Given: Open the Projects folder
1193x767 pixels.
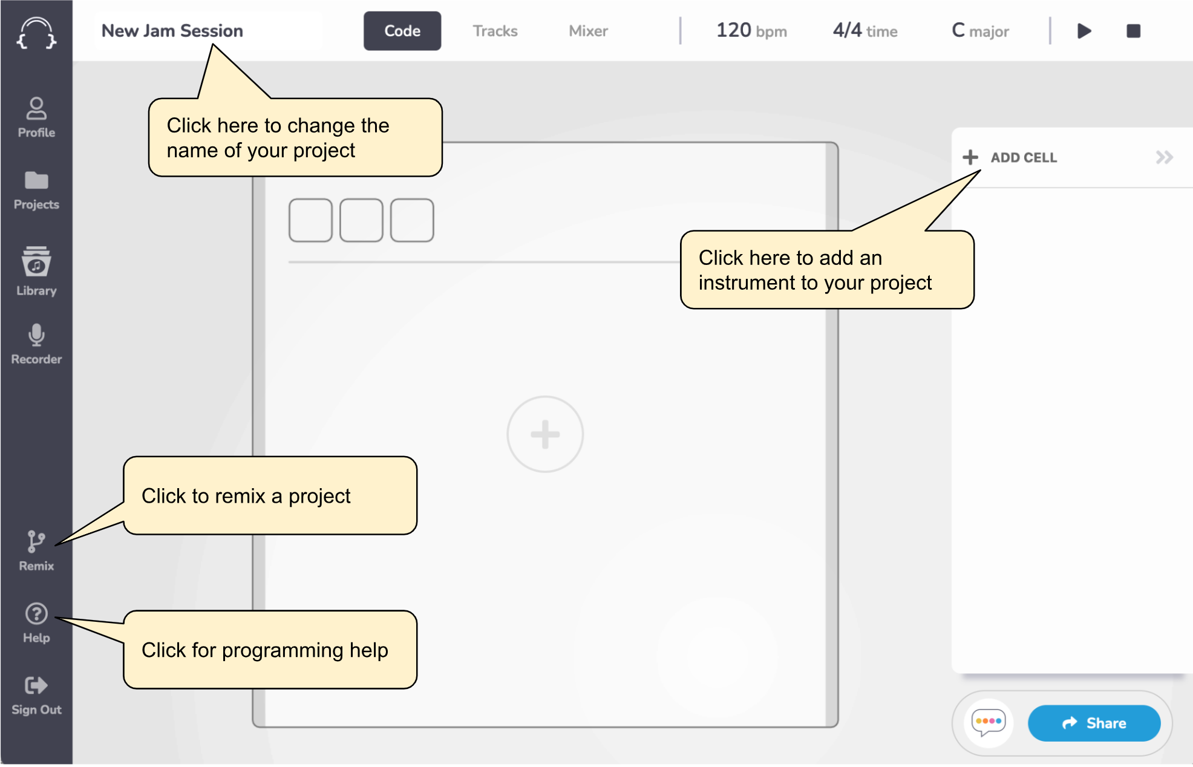Looking at the screenshot, I should pos(36,191).
